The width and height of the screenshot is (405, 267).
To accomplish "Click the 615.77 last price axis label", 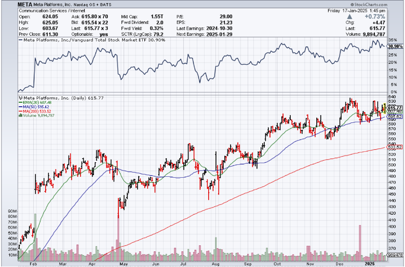I will (x=396, y=107).
